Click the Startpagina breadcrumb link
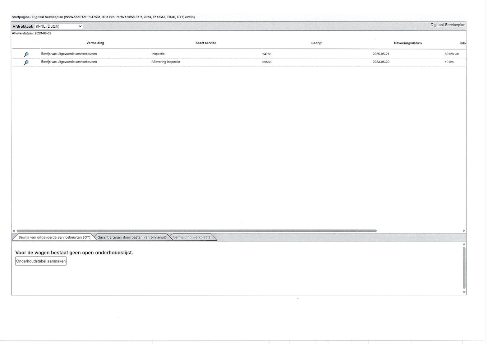The image size is (488, 345). tap(20, 17)
